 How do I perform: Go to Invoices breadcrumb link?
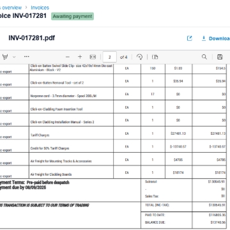pos(40,8)
